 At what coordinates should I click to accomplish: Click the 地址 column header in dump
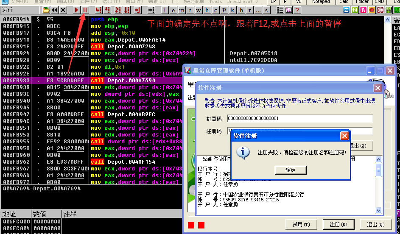pos(16,214)
